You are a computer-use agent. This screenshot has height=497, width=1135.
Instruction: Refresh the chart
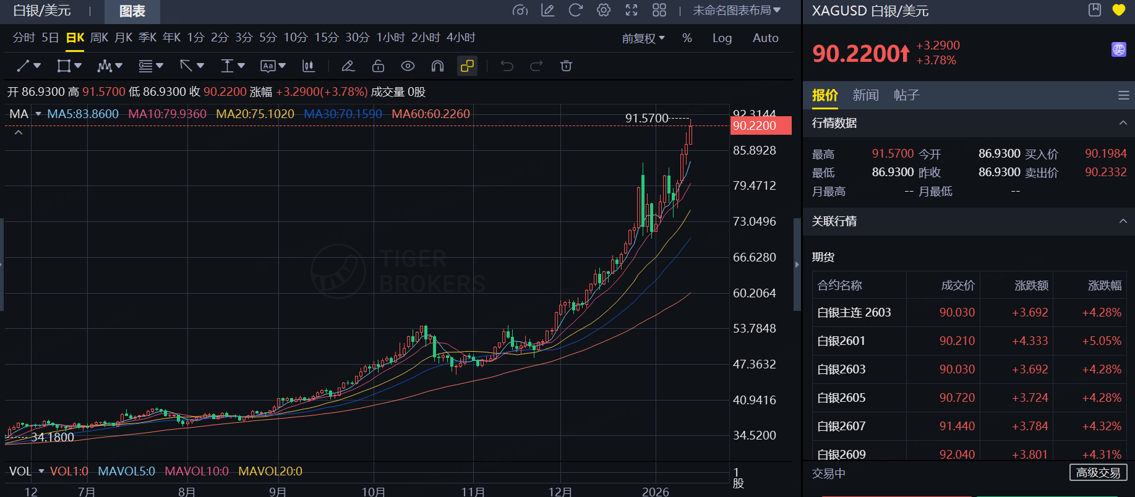click(x=576, y=11)
